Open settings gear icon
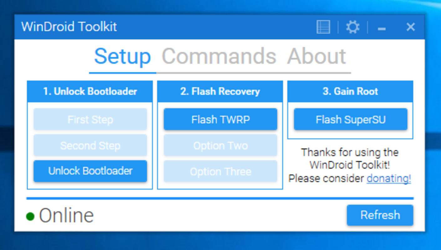Image resolution: width=441 pixels, height=250 pixels. 353,27
